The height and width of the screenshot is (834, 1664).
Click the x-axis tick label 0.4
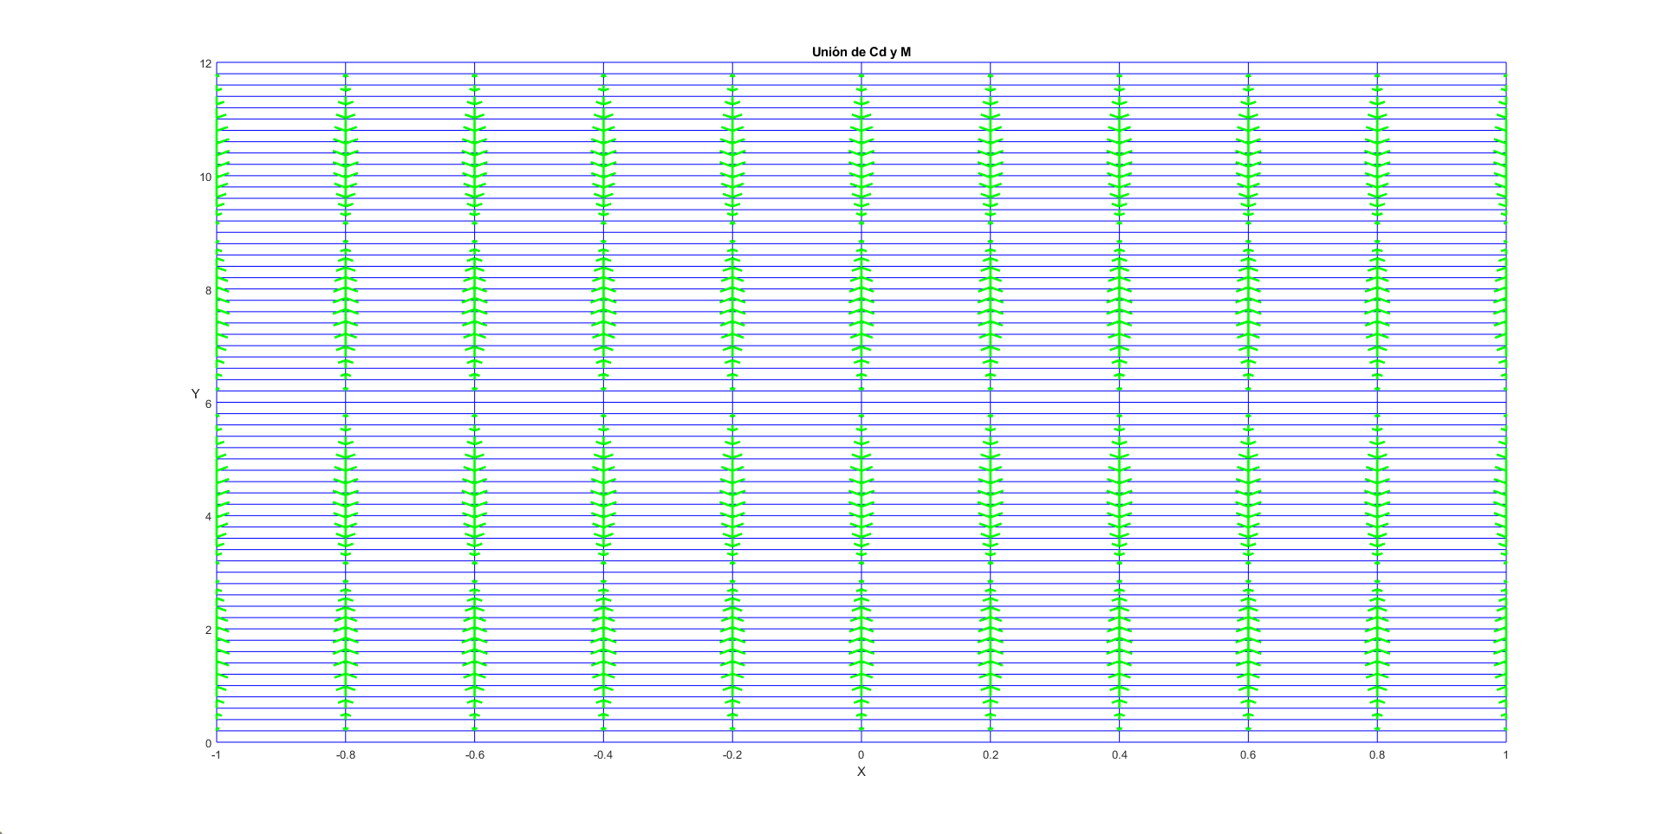[x=1119, y=755]
